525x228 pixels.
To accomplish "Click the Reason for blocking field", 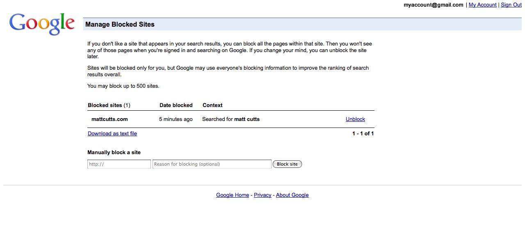I will coord(212,164).
